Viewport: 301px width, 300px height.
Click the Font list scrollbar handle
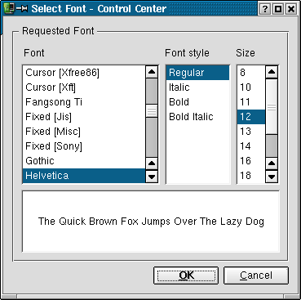tap(152, 110)
